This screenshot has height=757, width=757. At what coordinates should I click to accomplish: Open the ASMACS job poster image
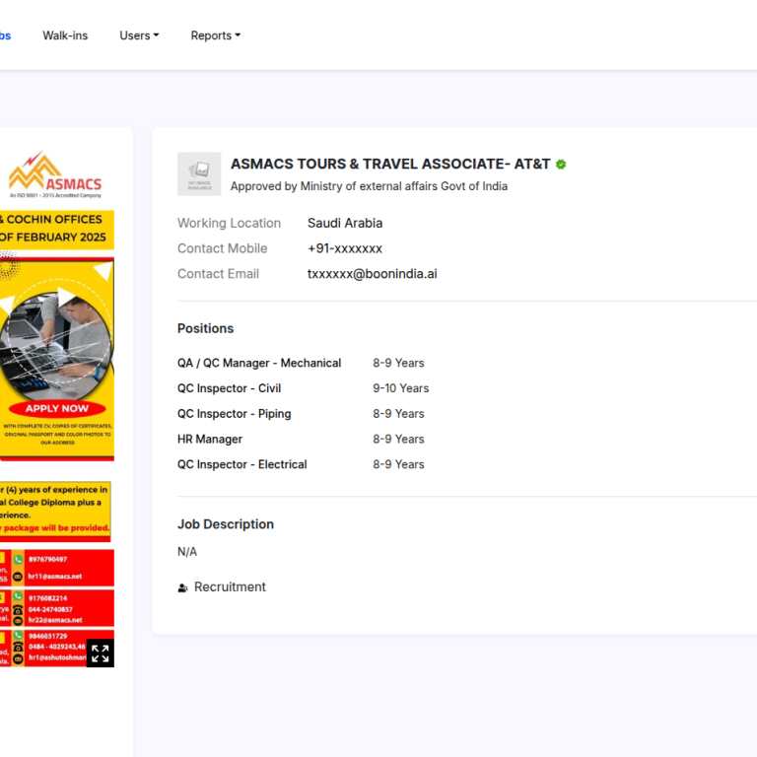[57, 408]
